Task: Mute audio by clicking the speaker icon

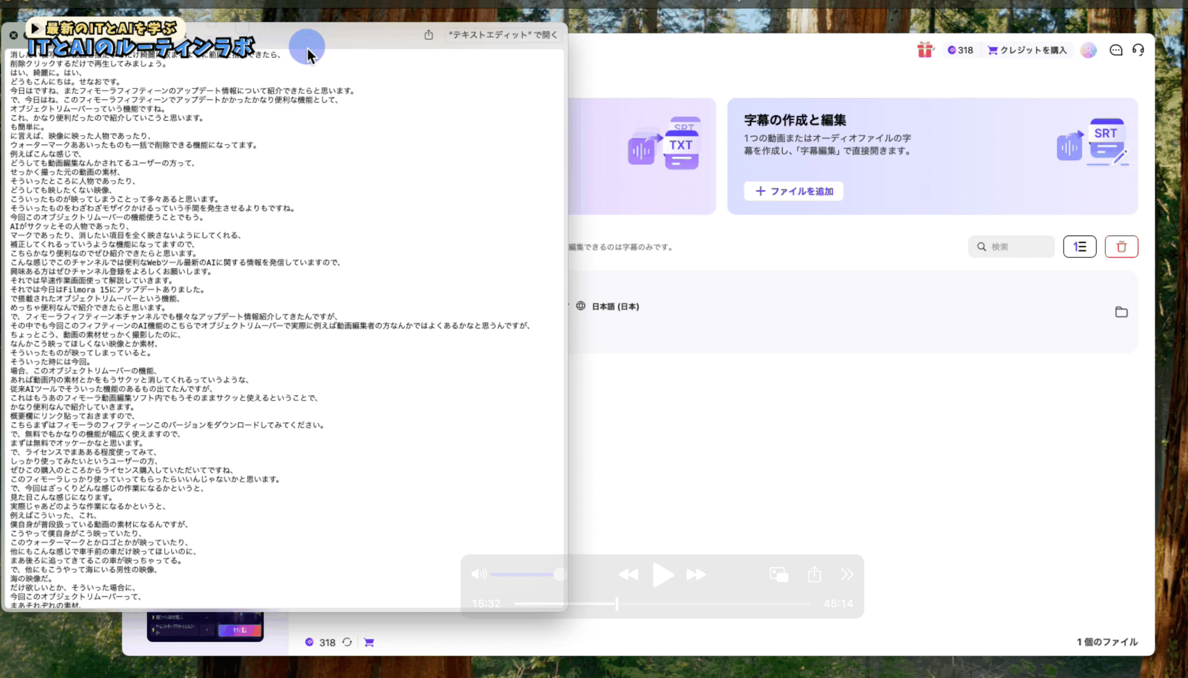Action: [x=478, y=574]
